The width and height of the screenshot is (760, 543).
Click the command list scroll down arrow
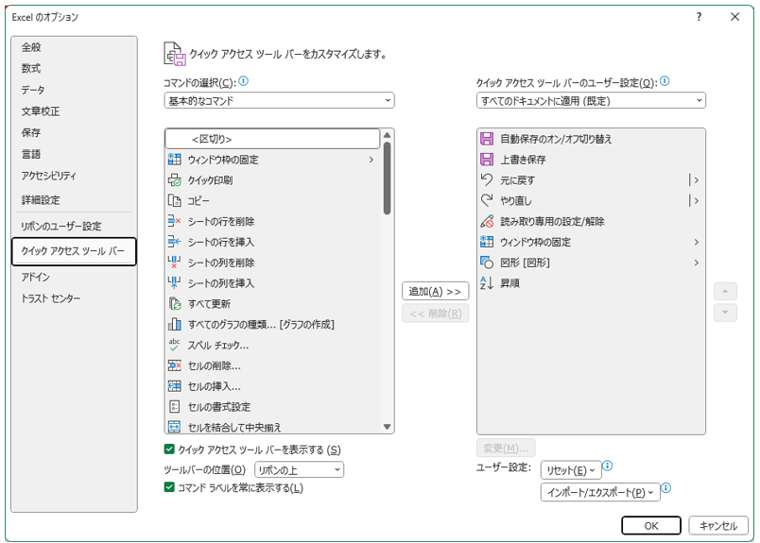(387, 427)
